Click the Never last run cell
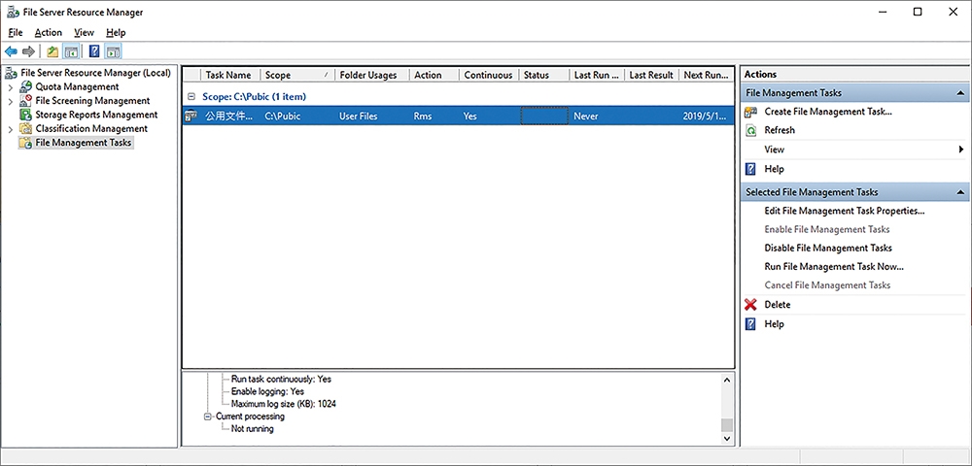 (586, 116)
